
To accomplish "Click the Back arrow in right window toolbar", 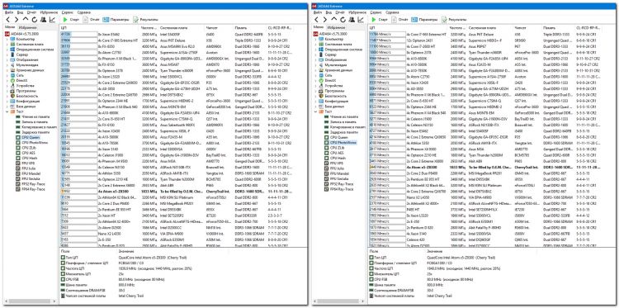I will pyautogui.click(x=316, y=19).
